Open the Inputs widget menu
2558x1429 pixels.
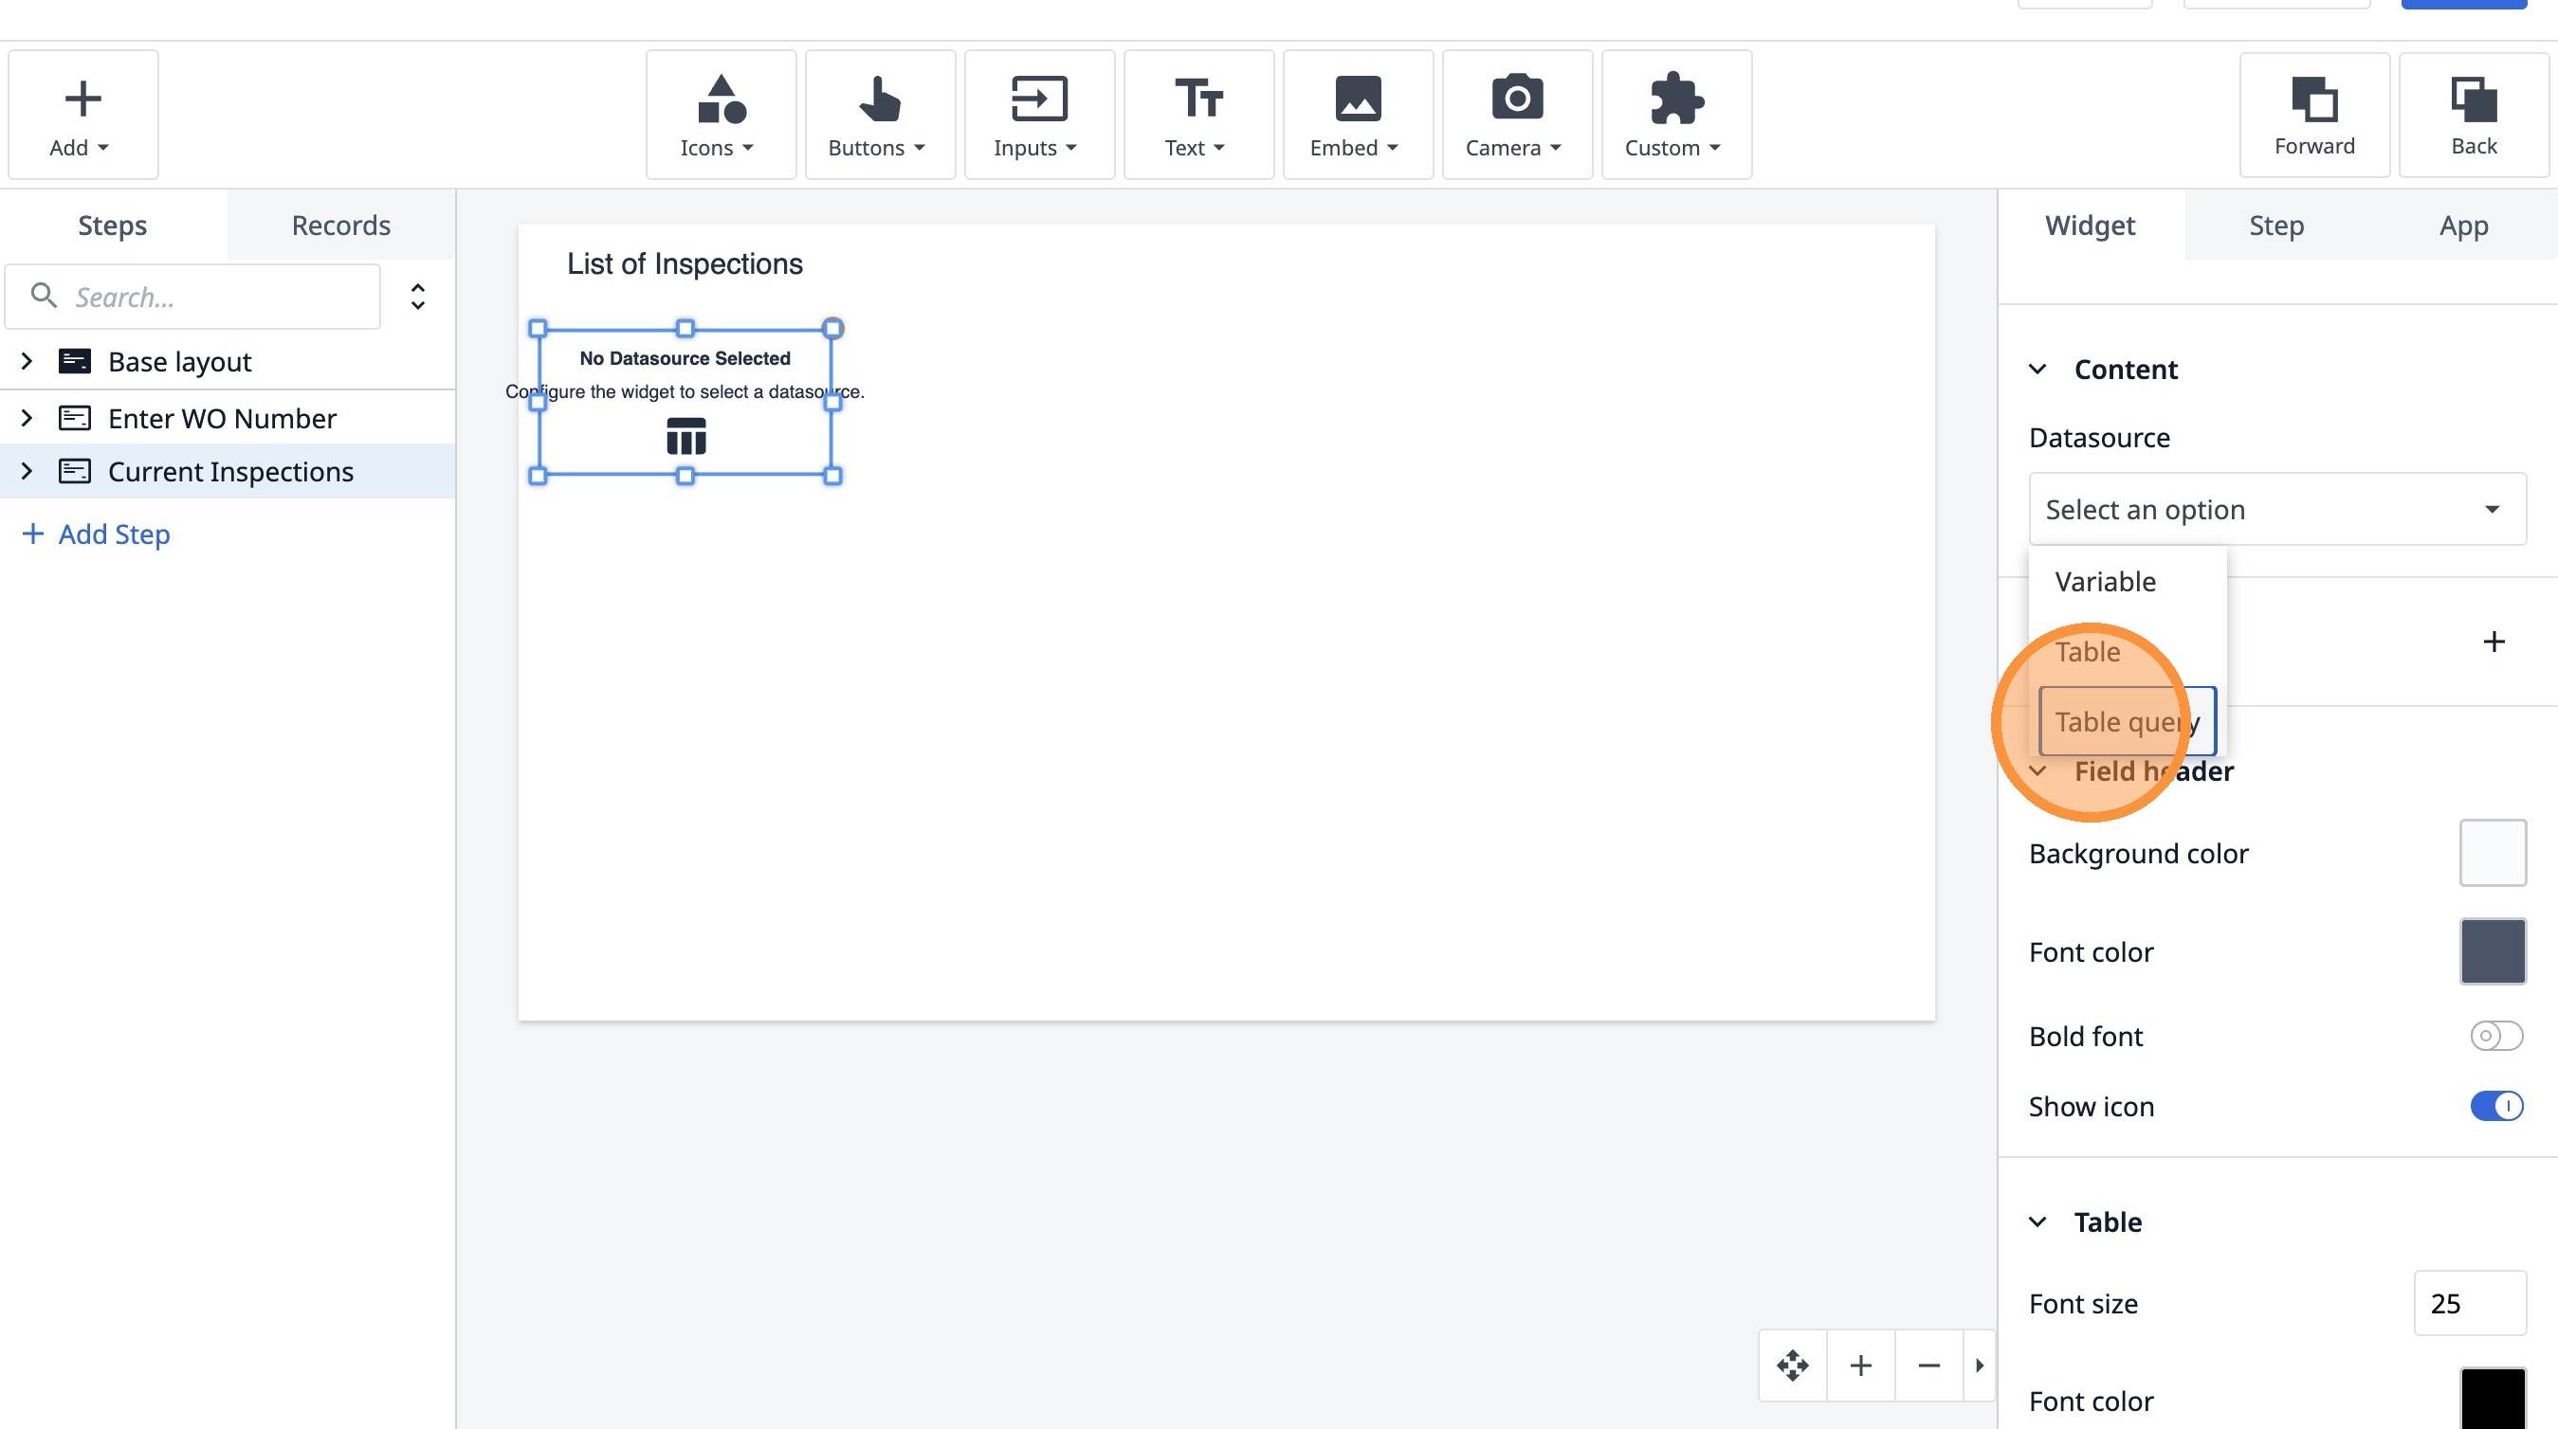(1037, 115)
